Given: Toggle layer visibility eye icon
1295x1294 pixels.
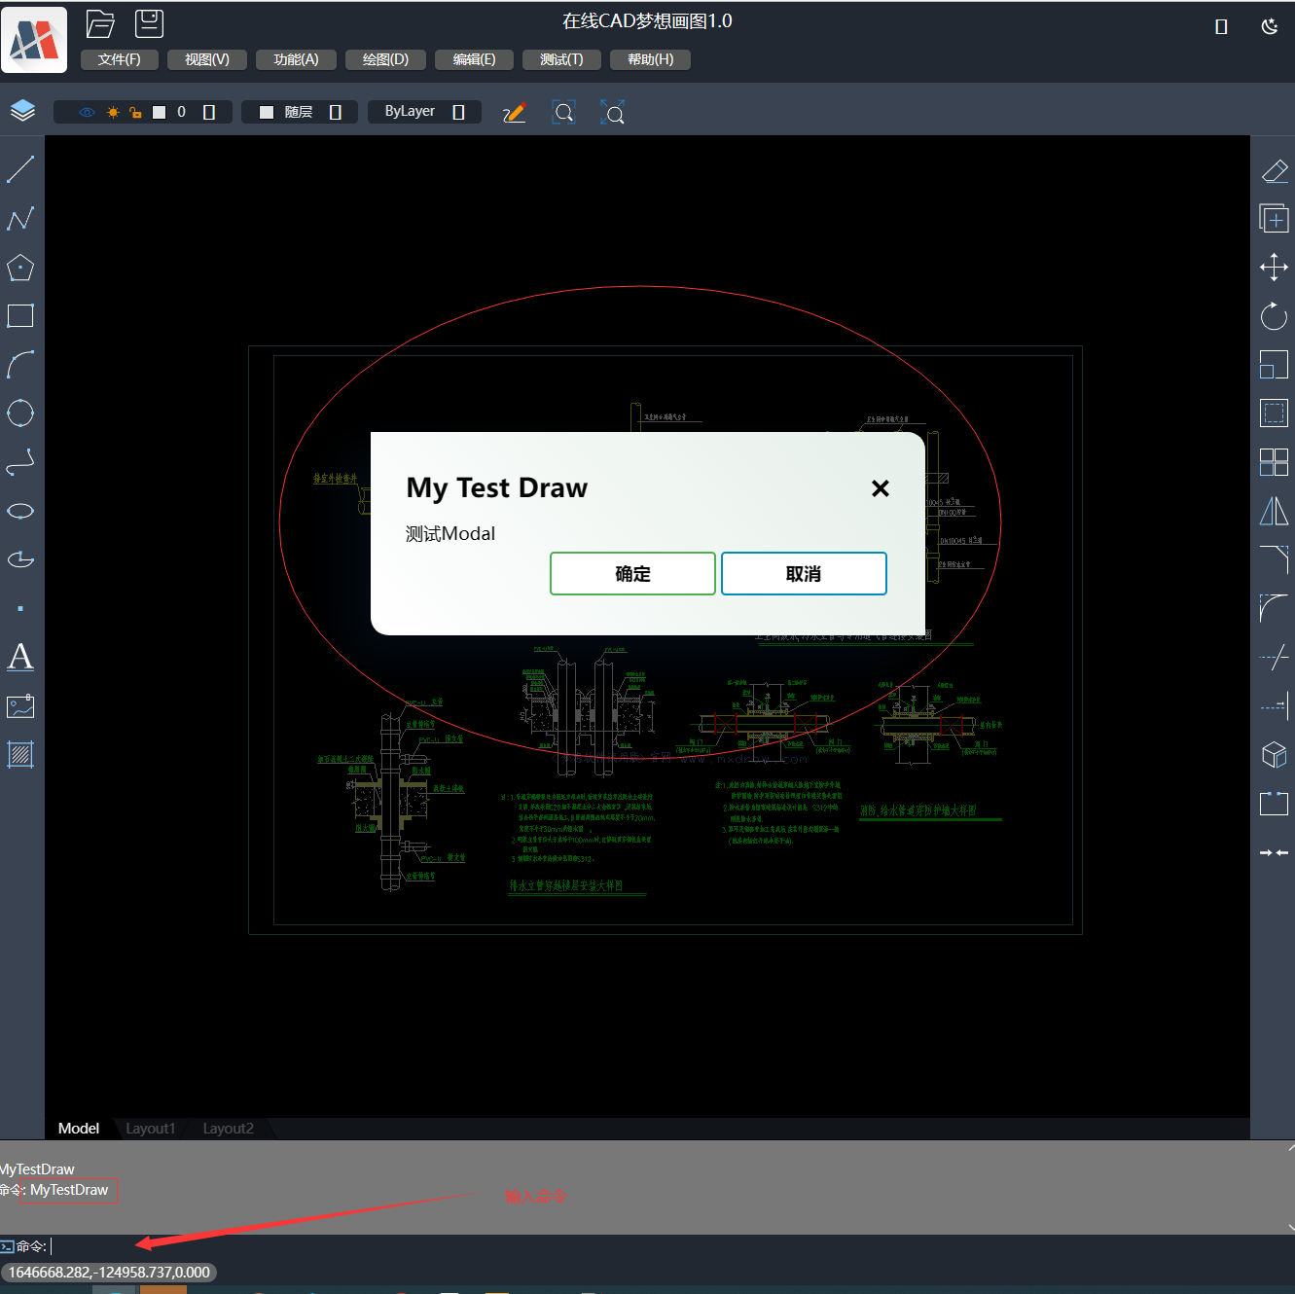Looking at the screenshot, I should tap(87, 112).
